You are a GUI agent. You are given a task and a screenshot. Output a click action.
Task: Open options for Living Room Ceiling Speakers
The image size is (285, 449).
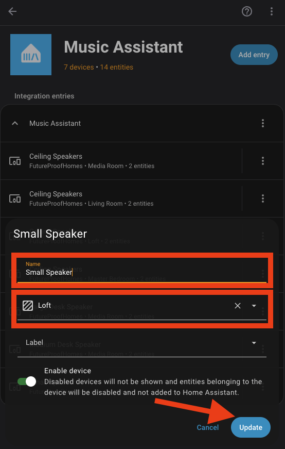coord(263,198)
